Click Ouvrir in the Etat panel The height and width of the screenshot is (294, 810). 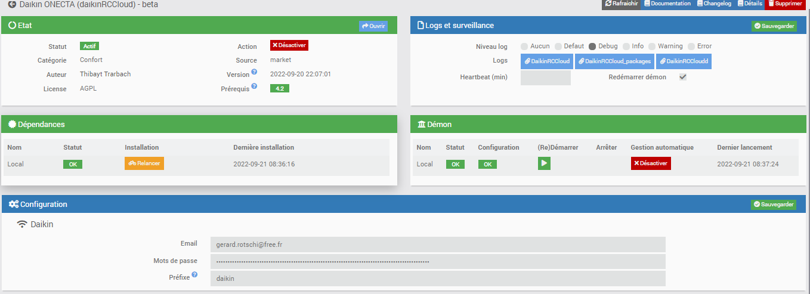[x=373, y=26]
